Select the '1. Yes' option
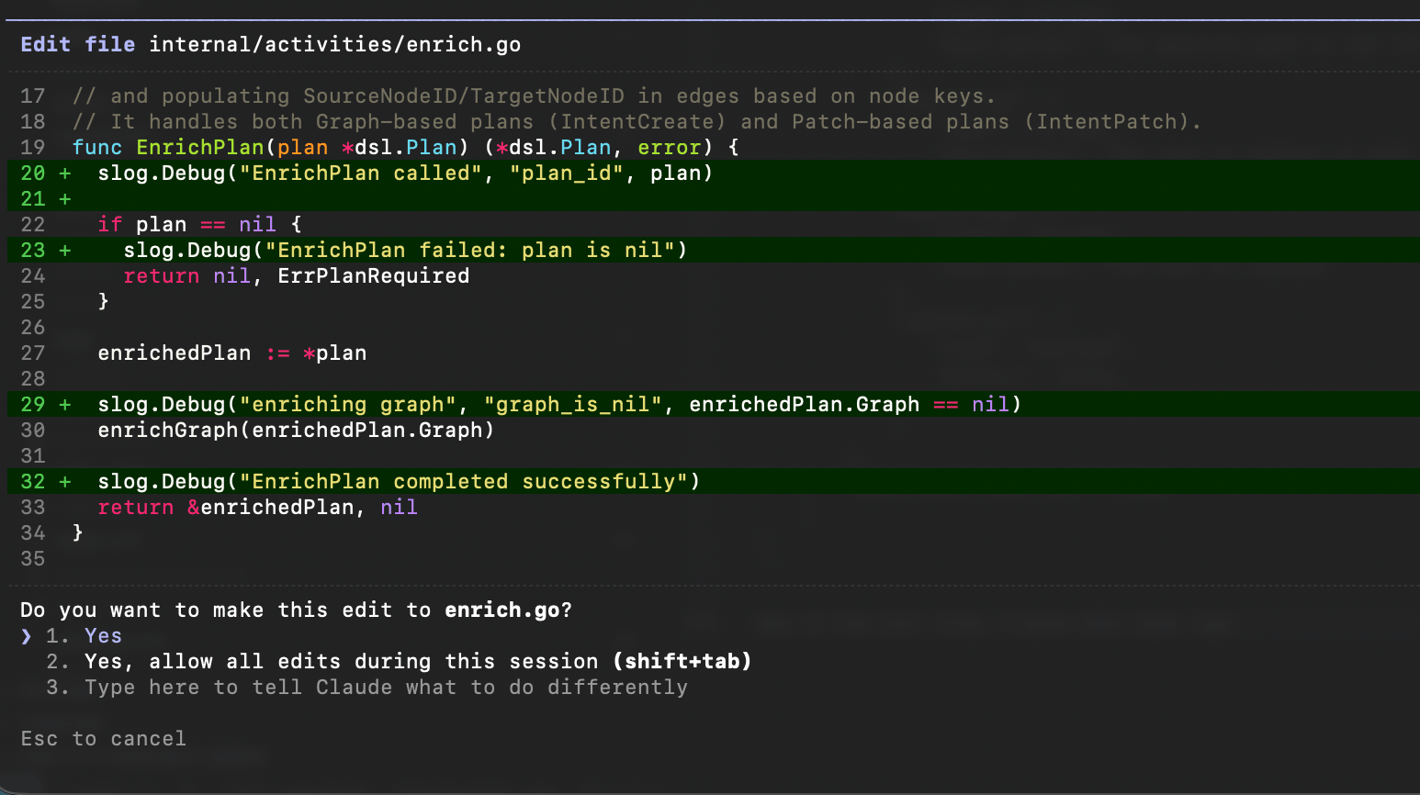1420x795 pixels. [x=84, y=635]
